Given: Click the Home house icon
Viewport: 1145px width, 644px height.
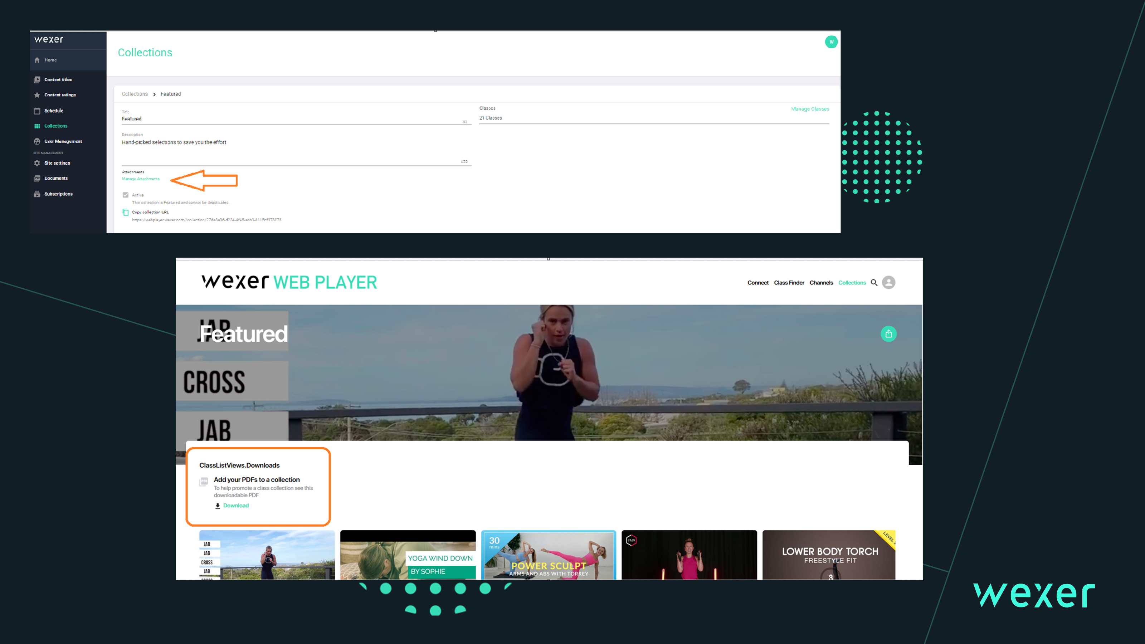Looking at the screenshot, I should (x=37, y=60).
